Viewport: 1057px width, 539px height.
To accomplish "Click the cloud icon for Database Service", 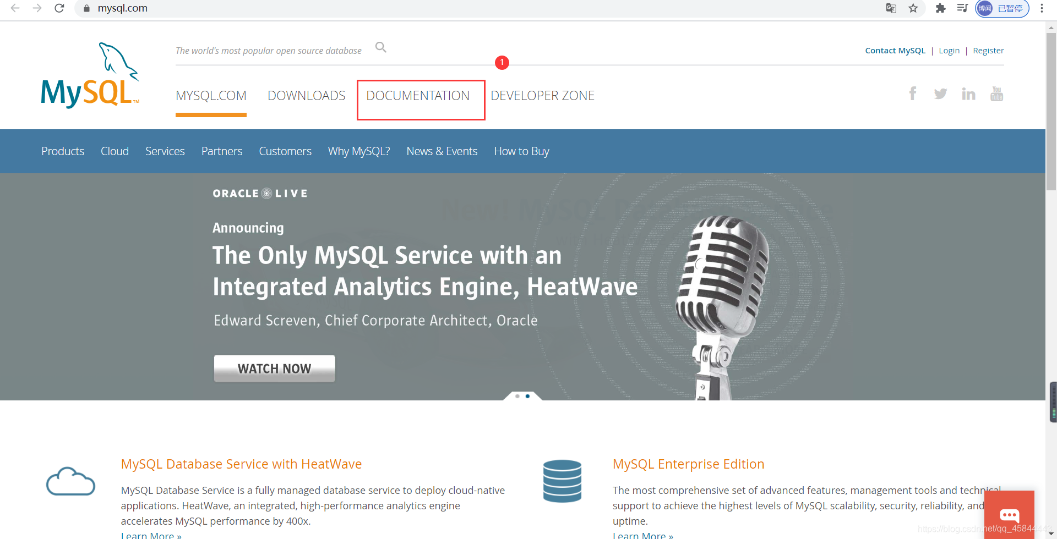I will pos(70,481).
